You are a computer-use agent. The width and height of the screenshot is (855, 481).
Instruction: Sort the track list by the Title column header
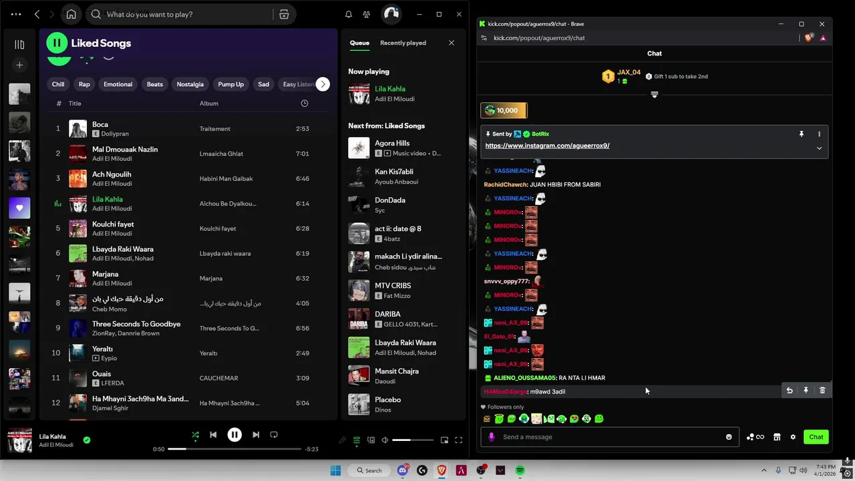click(75, 104)
